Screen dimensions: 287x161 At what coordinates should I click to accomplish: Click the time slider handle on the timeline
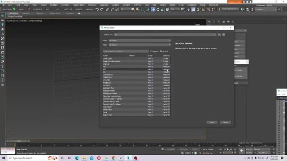(18, 141)
